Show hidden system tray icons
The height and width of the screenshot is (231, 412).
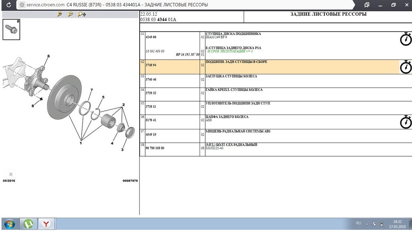click(367, 224)
